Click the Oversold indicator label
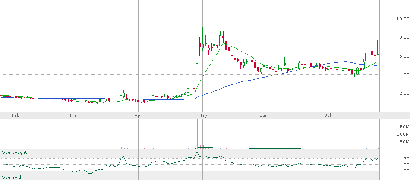 click(11, 177)
